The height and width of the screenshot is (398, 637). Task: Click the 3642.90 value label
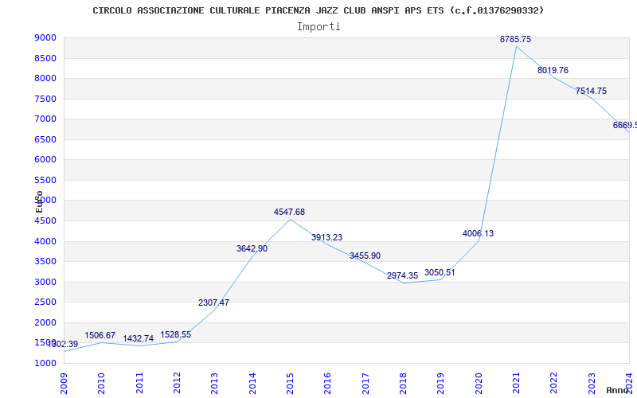click(x=252, y=249)
